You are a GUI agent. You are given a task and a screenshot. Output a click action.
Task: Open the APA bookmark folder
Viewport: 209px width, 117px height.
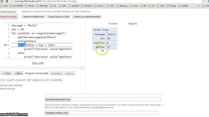point(110,6)
